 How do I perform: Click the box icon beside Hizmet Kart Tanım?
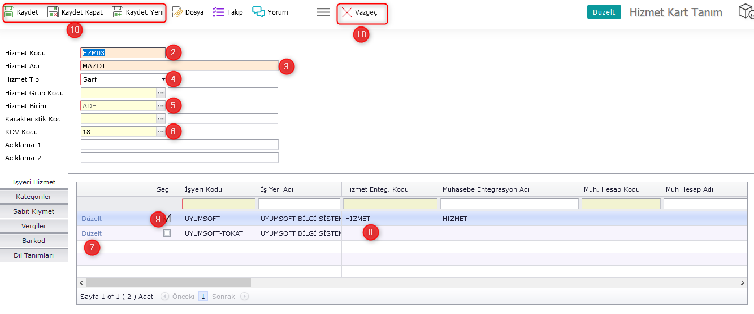point(746,11)
